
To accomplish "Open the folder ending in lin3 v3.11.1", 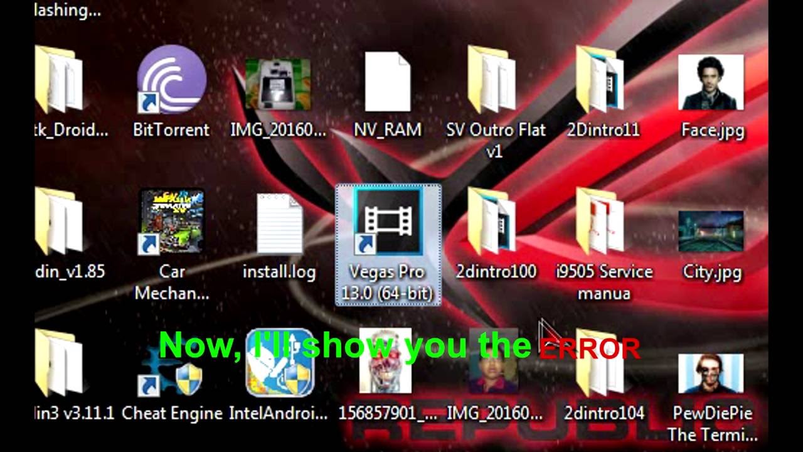I will coord(74,375).
